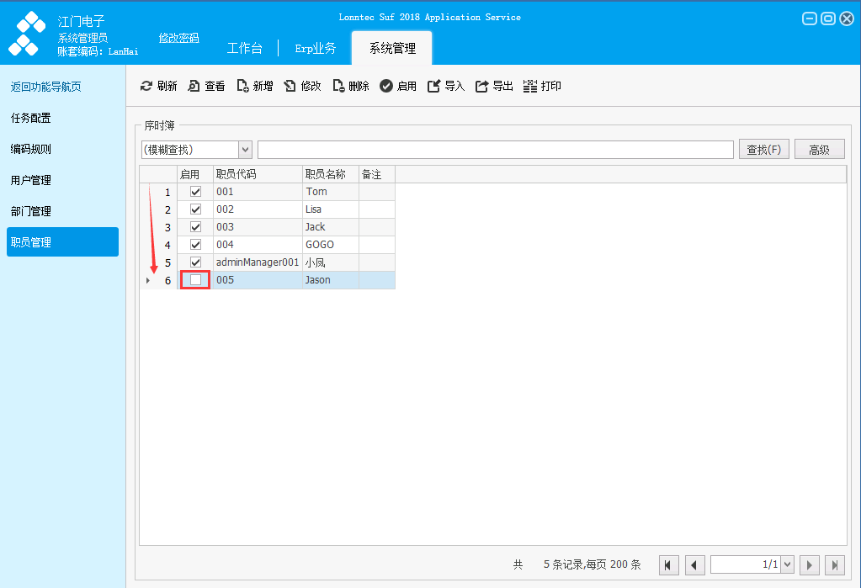Click the row 6 indicator arrow
The image size is (861, 588).
148,281
